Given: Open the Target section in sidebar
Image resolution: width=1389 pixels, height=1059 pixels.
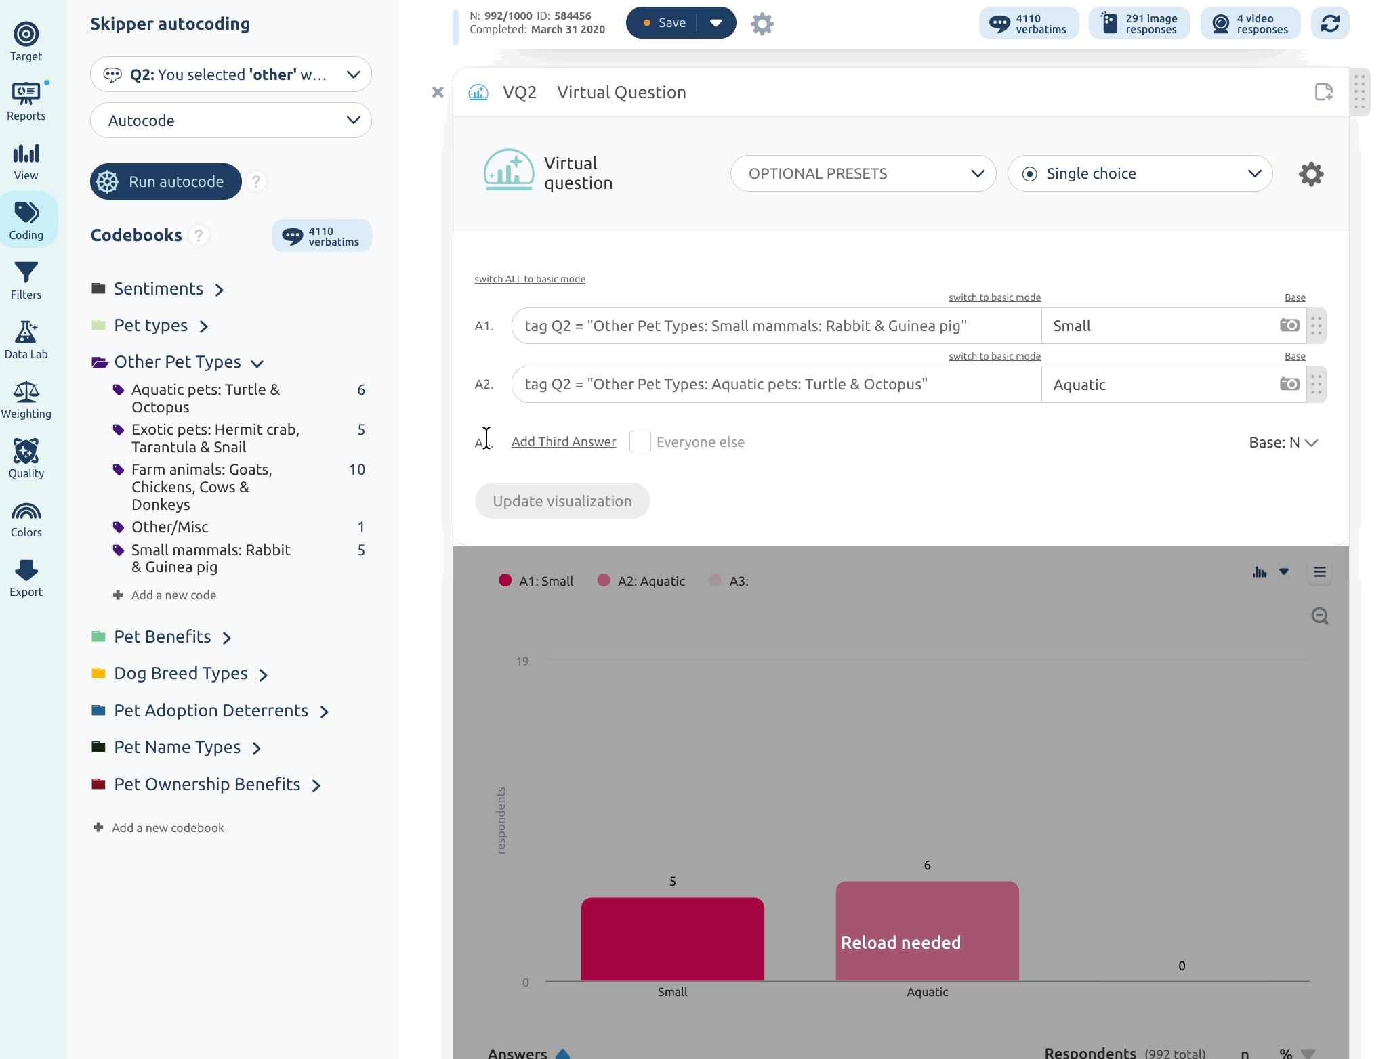Looking at the screenshot, I should pos(26,42).
